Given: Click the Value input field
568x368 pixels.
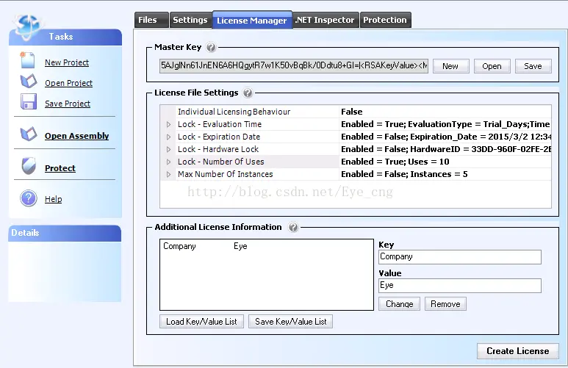Looking at the screenshot, I should [460, 286].
